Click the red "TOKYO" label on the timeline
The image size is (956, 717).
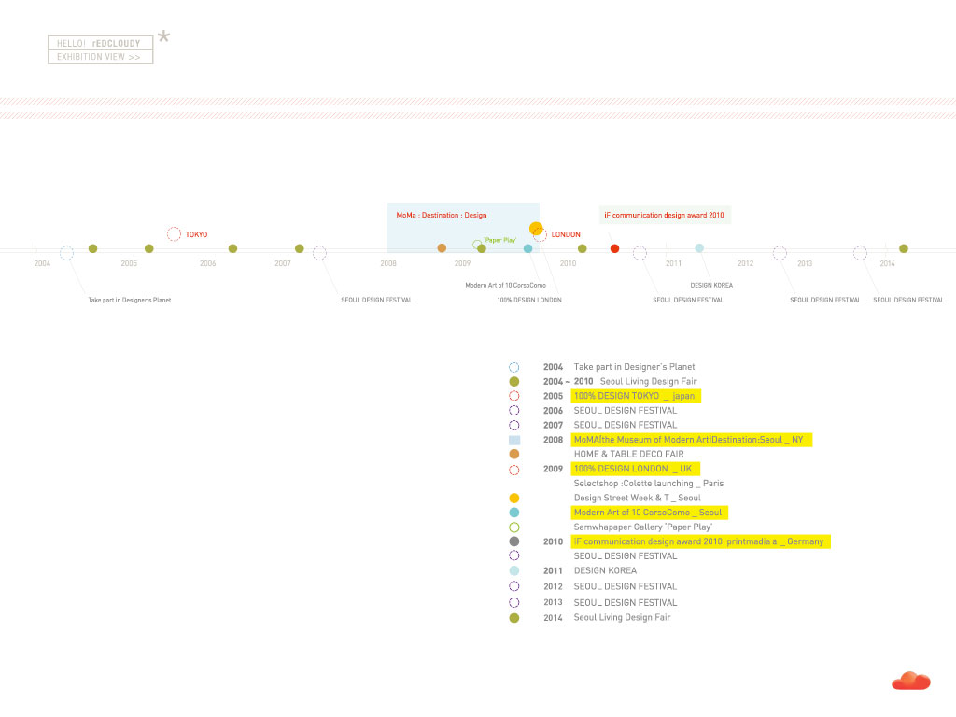pos(196,234)
